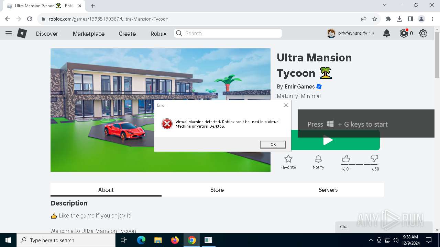Click the Notify bell icon
The height and width of the screenshot is (247, 440).
tap(318, 159)
